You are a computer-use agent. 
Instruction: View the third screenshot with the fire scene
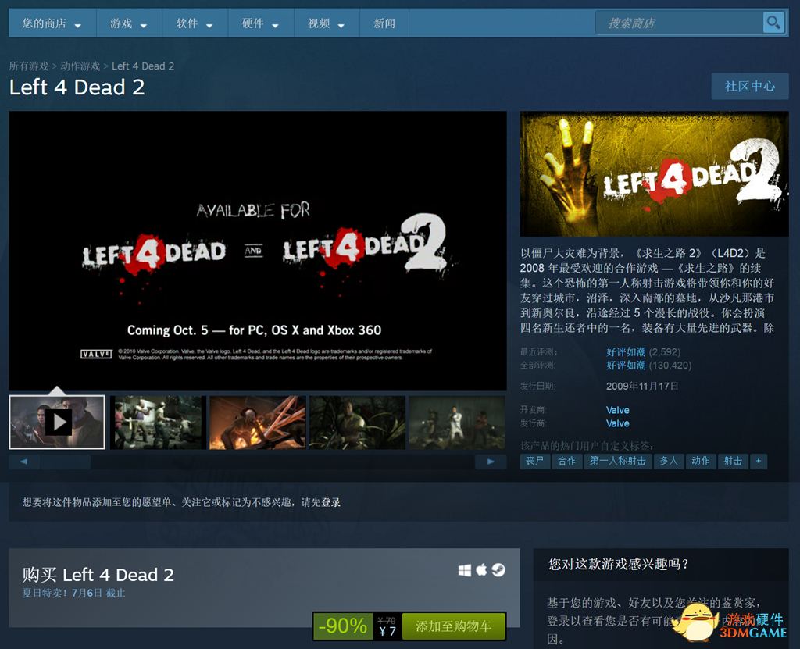click(x=258, y=423)
